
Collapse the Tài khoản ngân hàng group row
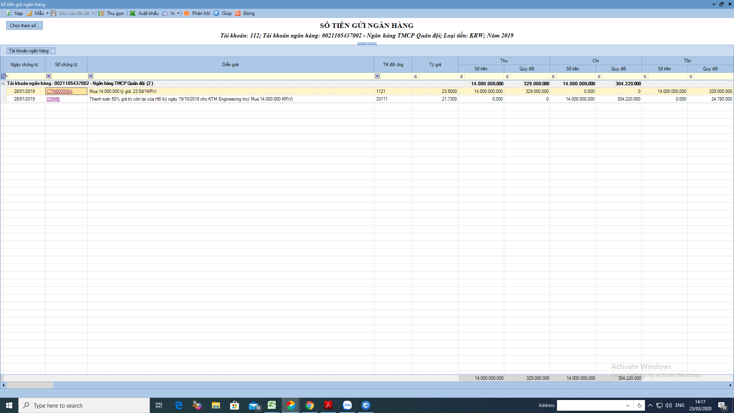(x=3, y=83)
